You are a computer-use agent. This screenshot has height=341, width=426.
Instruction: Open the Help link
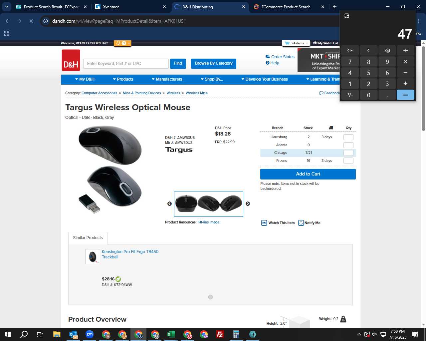272,63
